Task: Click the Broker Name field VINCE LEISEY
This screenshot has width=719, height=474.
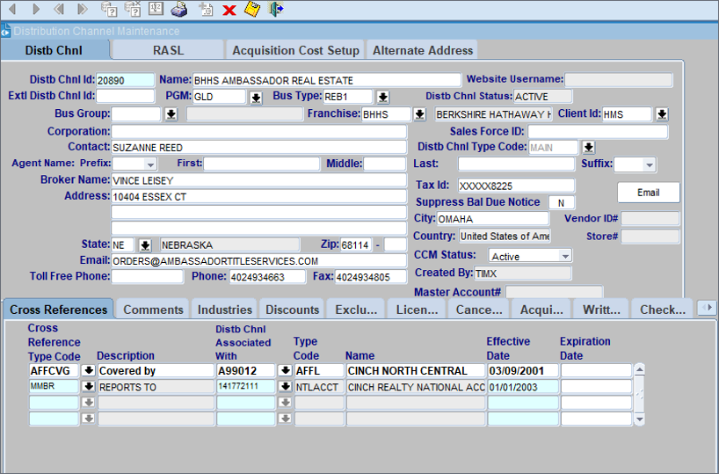Action: click(x=258, y=180)
